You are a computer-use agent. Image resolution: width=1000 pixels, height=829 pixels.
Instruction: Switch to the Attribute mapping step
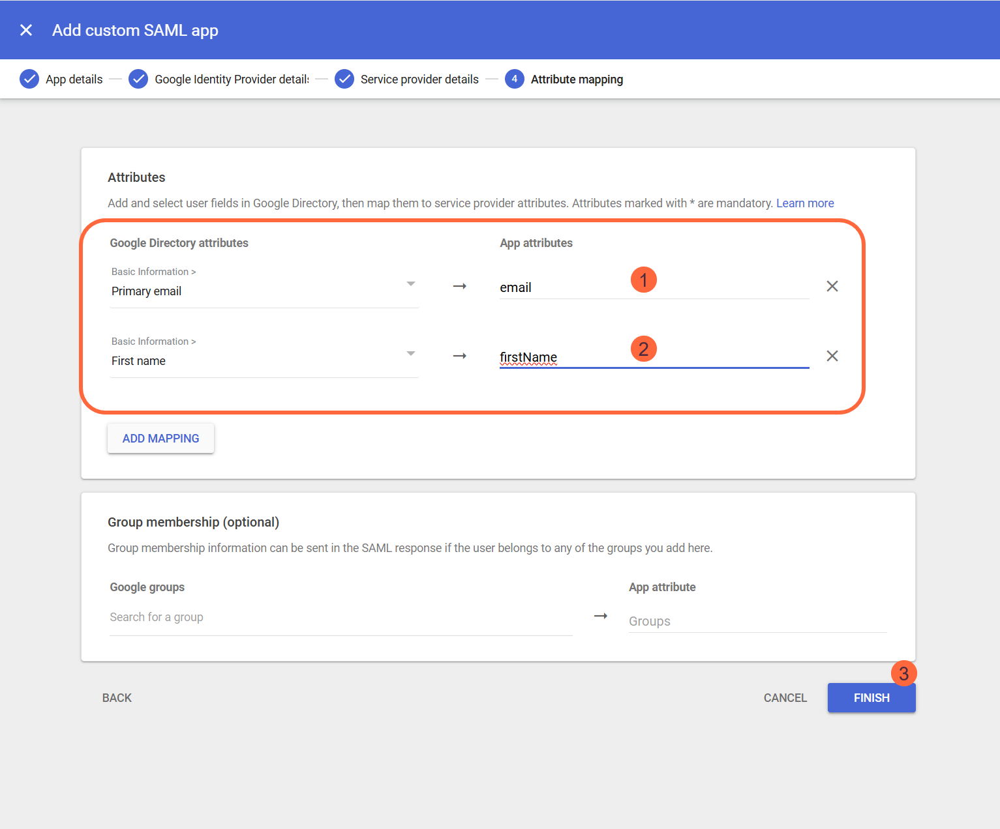coord(577,79)
